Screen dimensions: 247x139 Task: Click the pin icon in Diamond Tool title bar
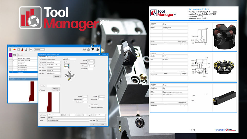tap(101, 54)
